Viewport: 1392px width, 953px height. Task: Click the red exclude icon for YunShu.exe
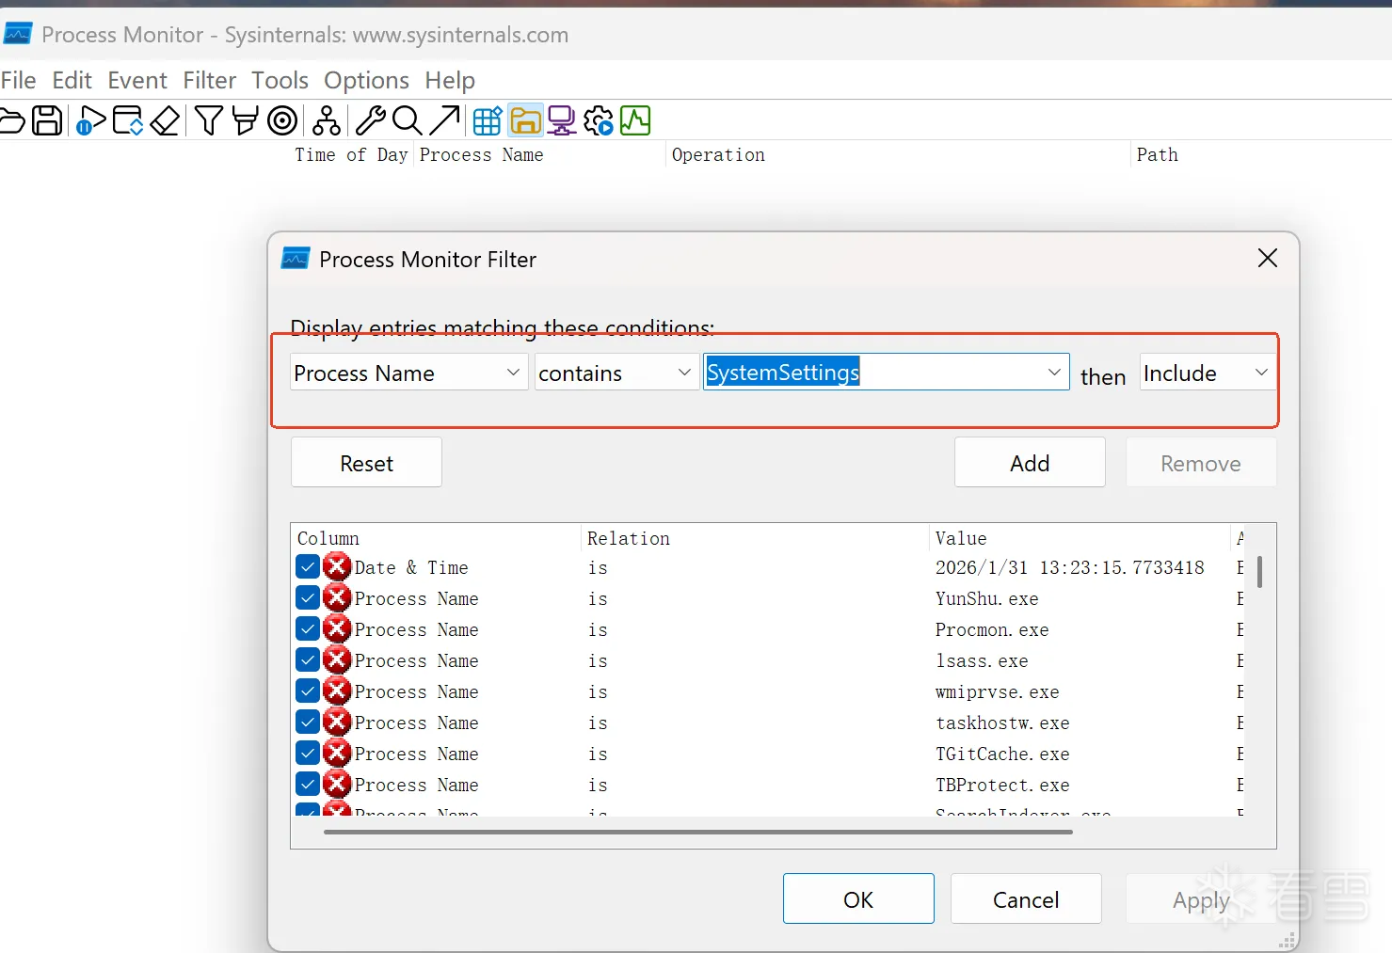point(337,598)
